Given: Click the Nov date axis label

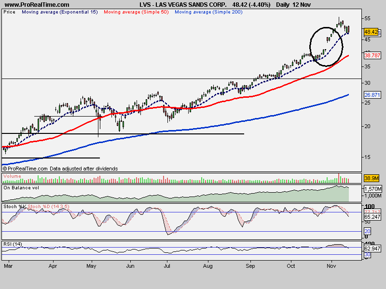Looking at the screenshot, I should click(331, 266).
